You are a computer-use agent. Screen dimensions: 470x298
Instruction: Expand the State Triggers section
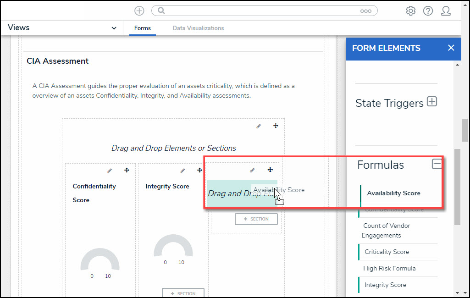431,102
